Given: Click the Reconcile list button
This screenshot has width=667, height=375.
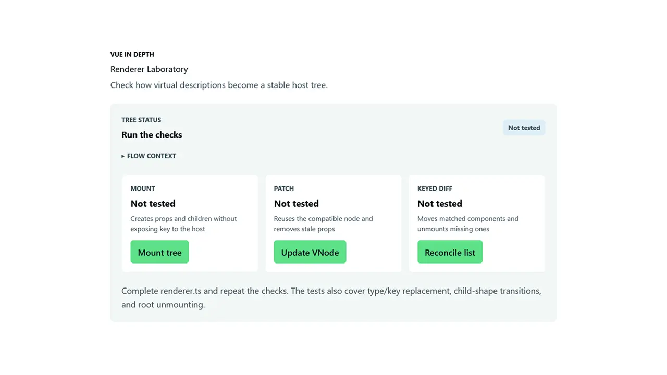Looking at the screenshot, I should point(450,252).
